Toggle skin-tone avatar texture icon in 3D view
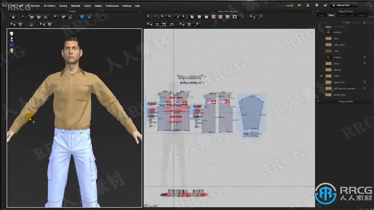The width and height of the screenshot is (374, 210). (x=11, y=50)
